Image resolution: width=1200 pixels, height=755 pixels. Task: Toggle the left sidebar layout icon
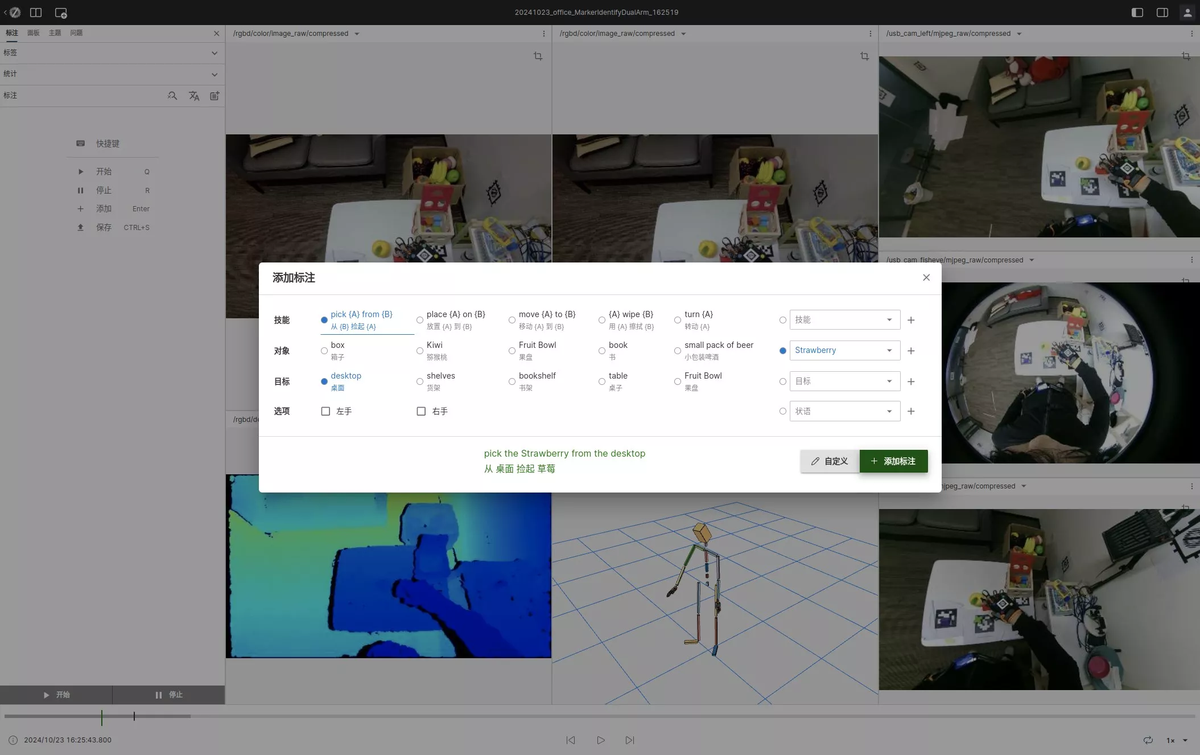(x=1137, y=13)
